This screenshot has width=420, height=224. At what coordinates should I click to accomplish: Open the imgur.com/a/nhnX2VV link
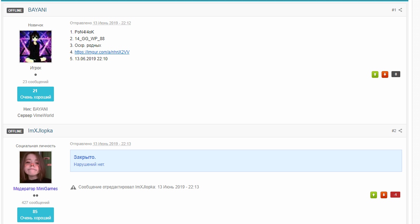(102, 52)
